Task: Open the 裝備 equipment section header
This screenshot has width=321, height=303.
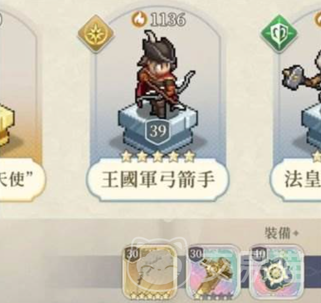Action: (277, 233)
